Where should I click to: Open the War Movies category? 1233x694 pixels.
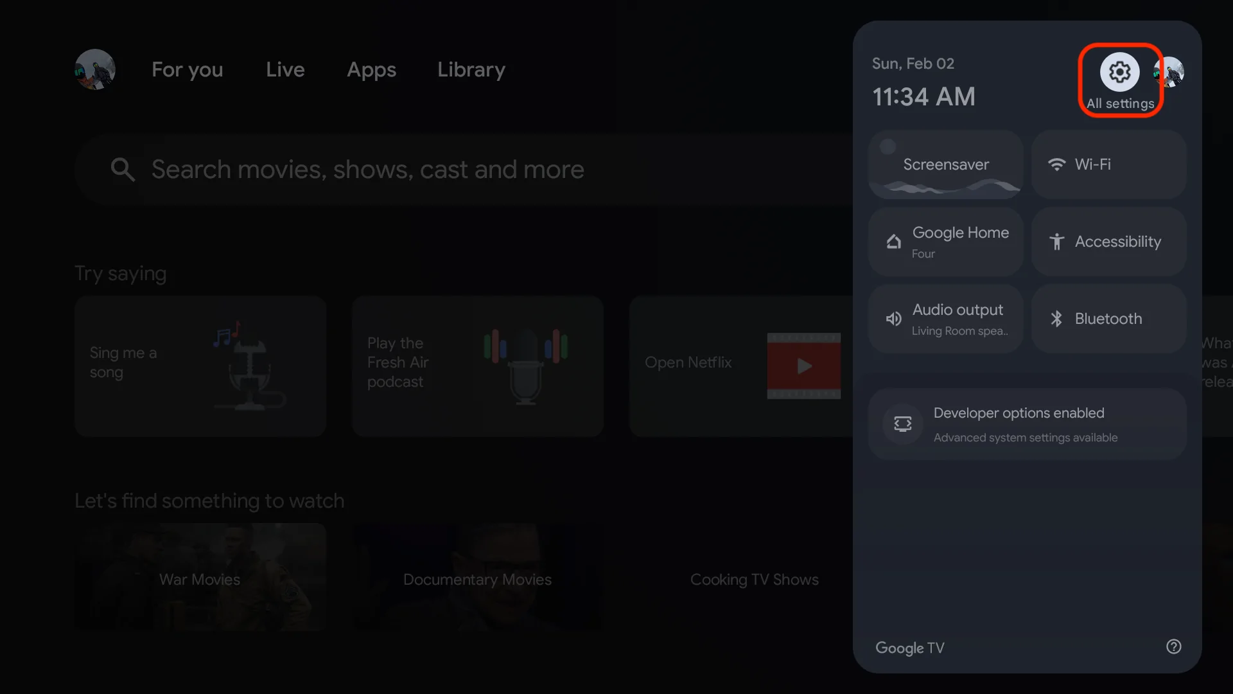pyautogui.click(x=200, y=577)
